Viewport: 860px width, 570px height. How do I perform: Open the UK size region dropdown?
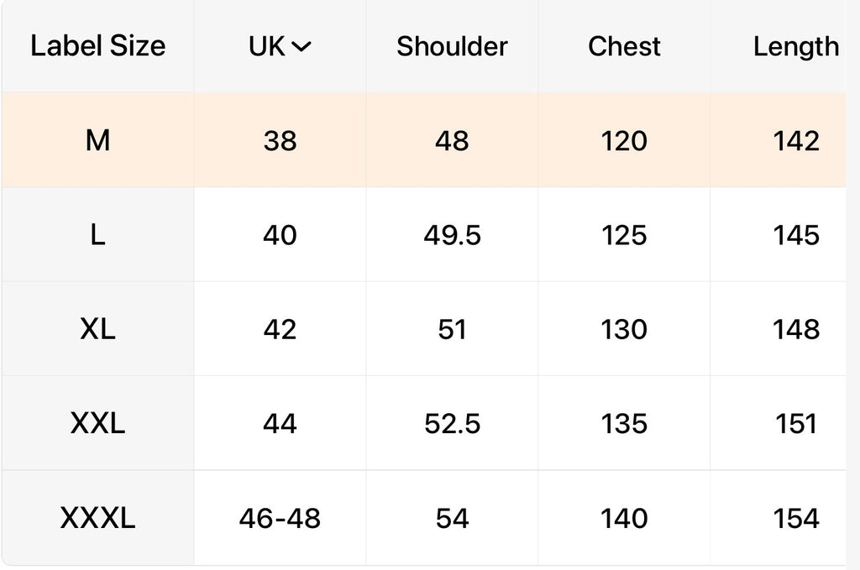(281, 47)
